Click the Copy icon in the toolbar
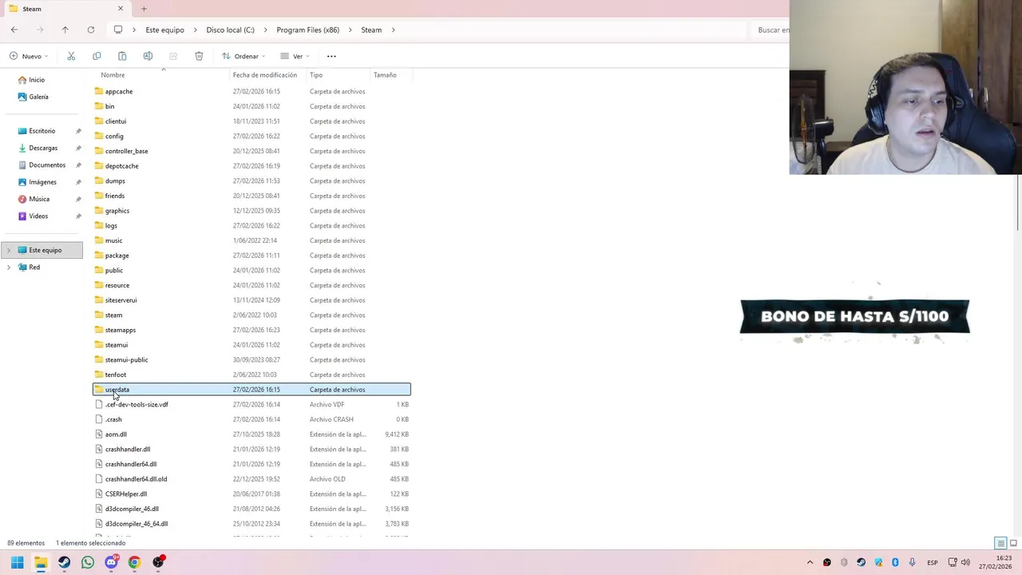 97,56
